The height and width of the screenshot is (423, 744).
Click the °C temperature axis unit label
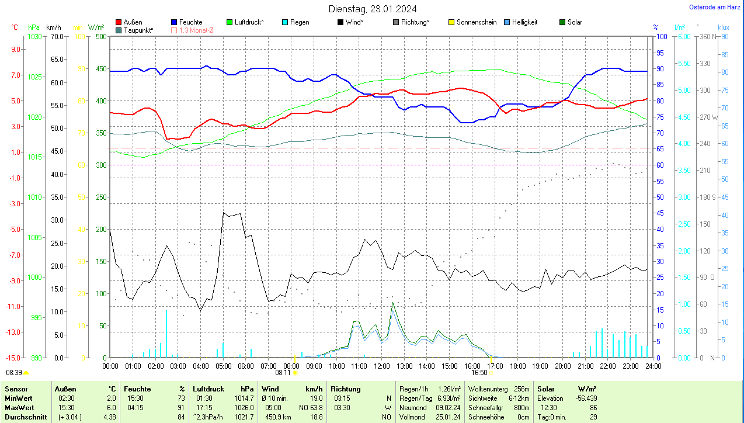(15, 27)
